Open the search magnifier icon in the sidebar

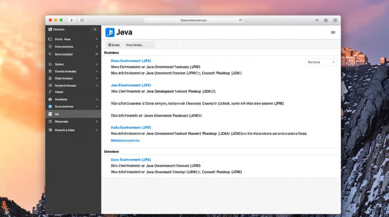tap(51, 54)
